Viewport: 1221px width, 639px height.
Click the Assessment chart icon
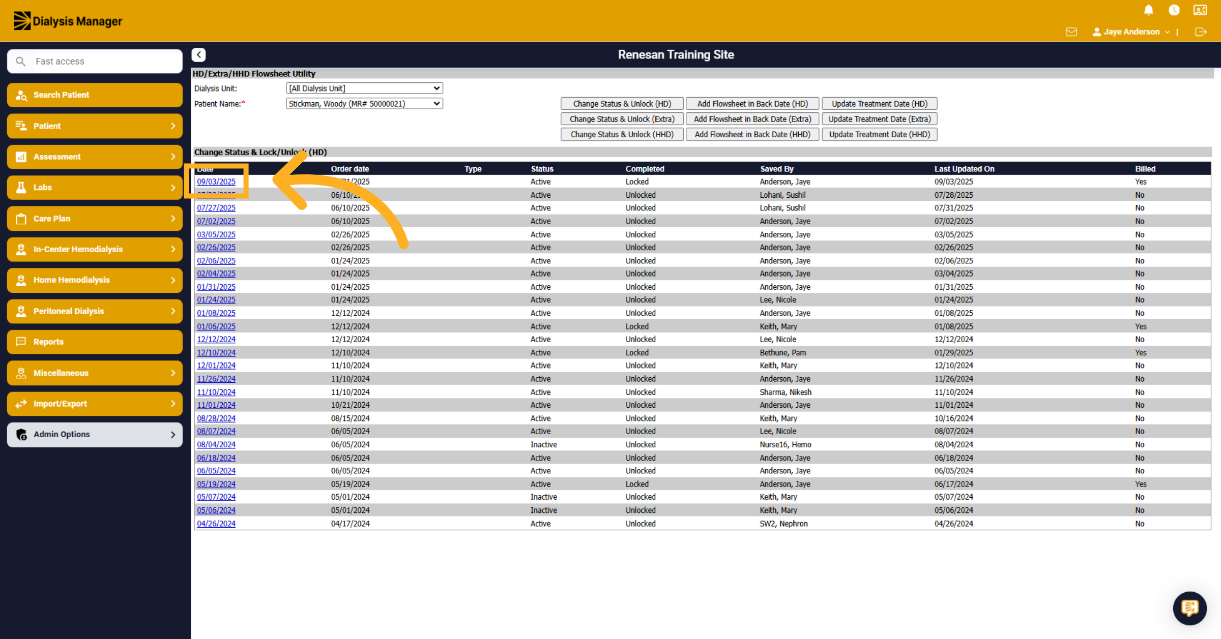click(x=21, y=157)
